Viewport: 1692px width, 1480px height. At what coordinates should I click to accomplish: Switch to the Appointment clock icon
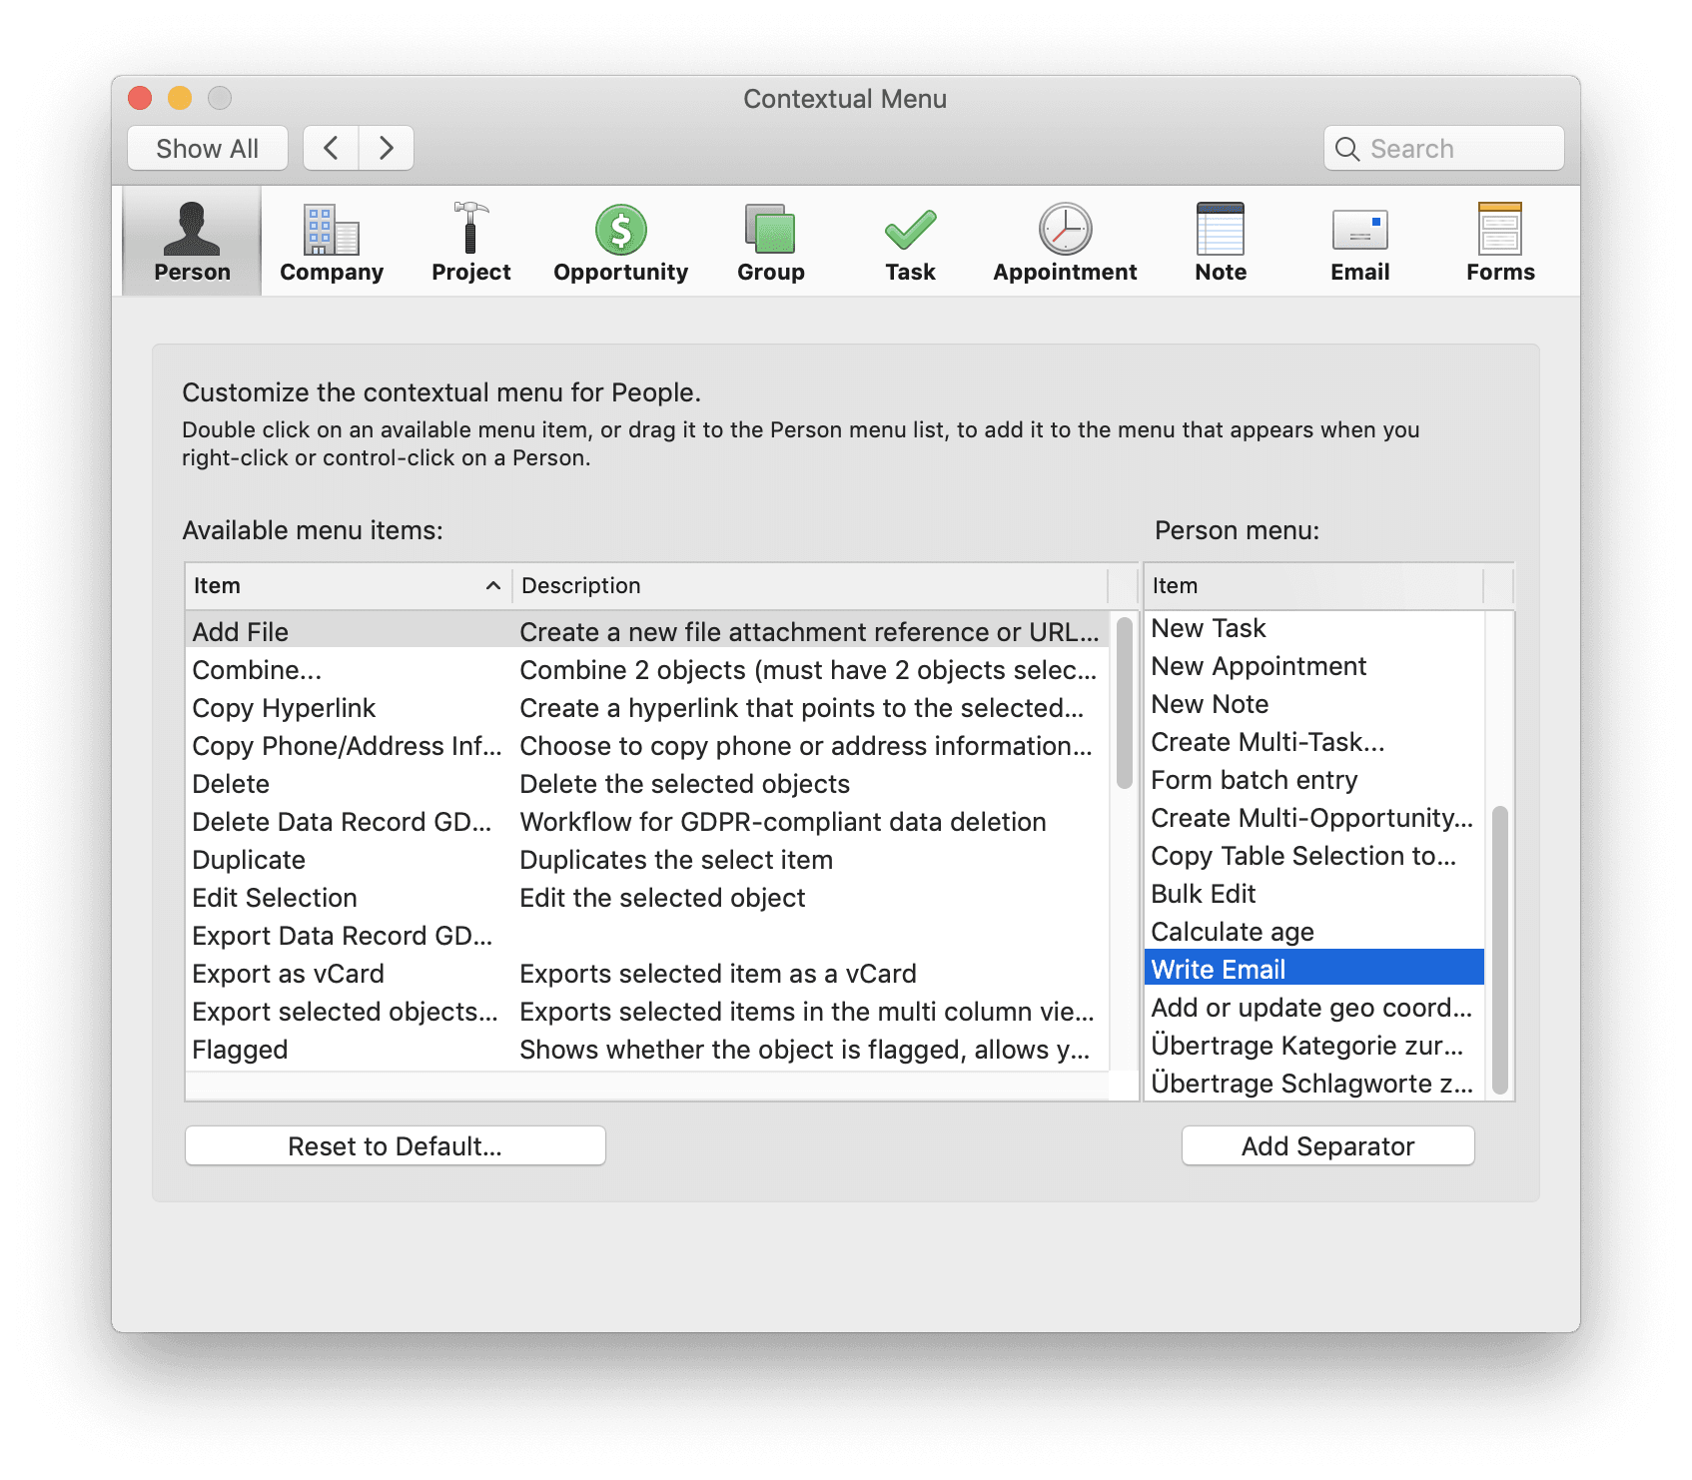tap(1065, 241)
